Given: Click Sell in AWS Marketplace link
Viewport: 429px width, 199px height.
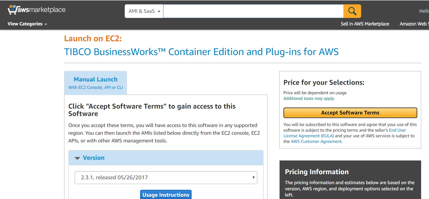Looking at the screenshot, I should [x=365, y=24].
